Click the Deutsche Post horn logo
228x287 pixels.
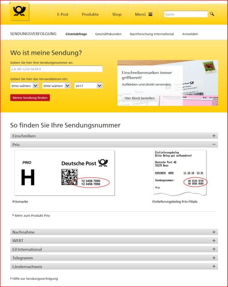[x=20, y=11]
